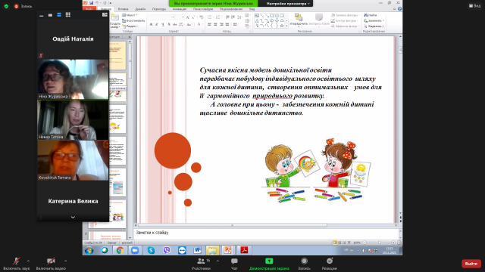Screen dimensions: 485x272
Task: Click the green encryption shield icon
Action: tap(6, 6)
